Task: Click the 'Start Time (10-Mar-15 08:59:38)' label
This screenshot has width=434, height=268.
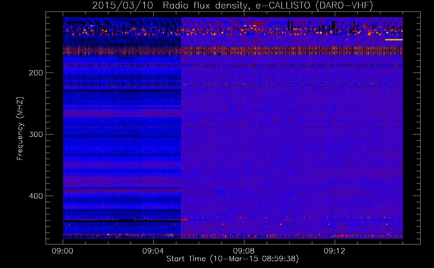Action: pos(233,259)
